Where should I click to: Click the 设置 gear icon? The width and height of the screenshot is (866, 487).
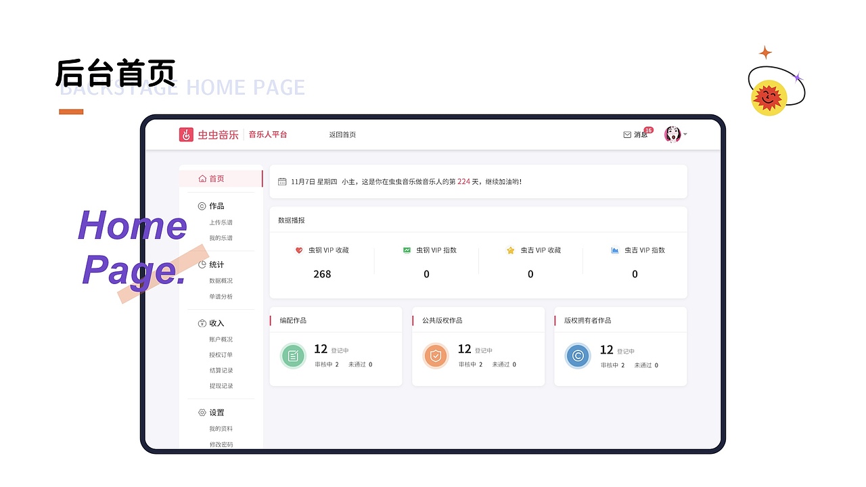202,413
